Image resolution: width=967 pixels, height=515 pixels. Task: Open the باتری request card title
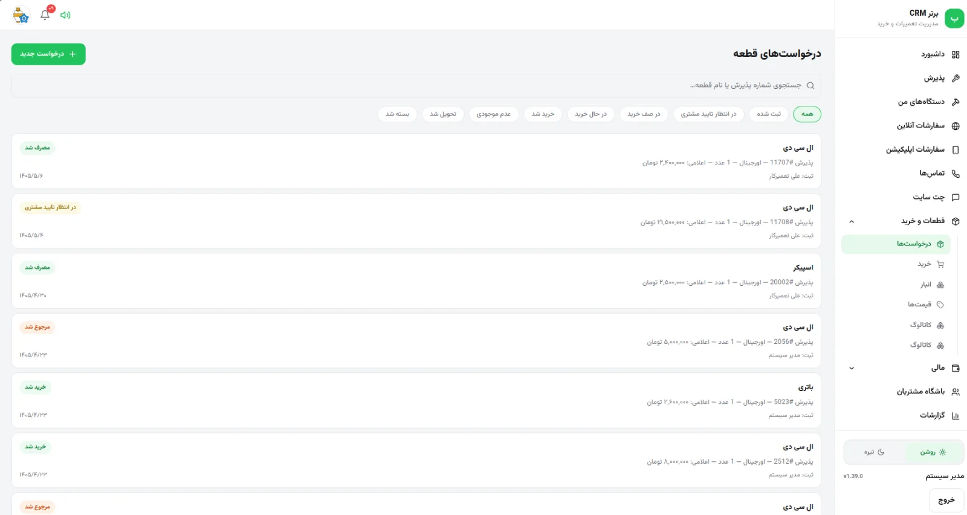click(806, 387)
